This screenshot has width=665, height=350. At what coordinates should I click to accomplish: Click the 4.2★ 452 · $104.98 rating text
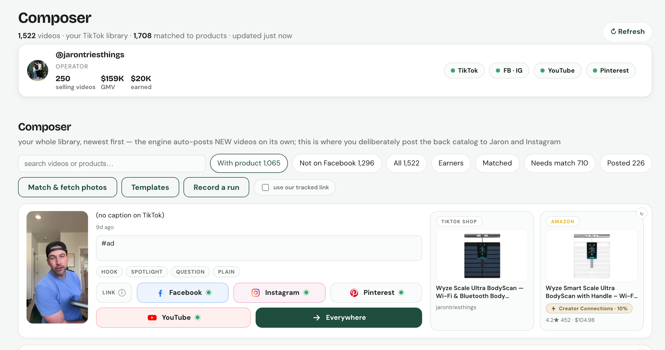570,320
